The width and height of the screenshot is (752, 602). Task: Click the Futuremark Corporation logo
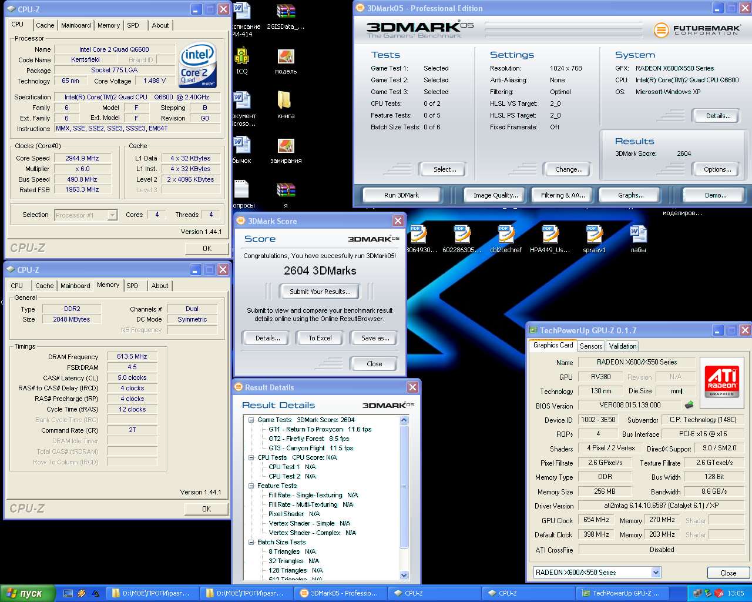(x=697, y=29)
